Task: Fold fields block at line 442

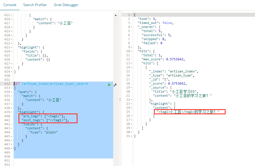Action: coord(12,124)
